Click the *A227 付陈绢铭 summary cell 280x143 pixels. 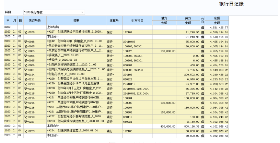coord(76,32)
